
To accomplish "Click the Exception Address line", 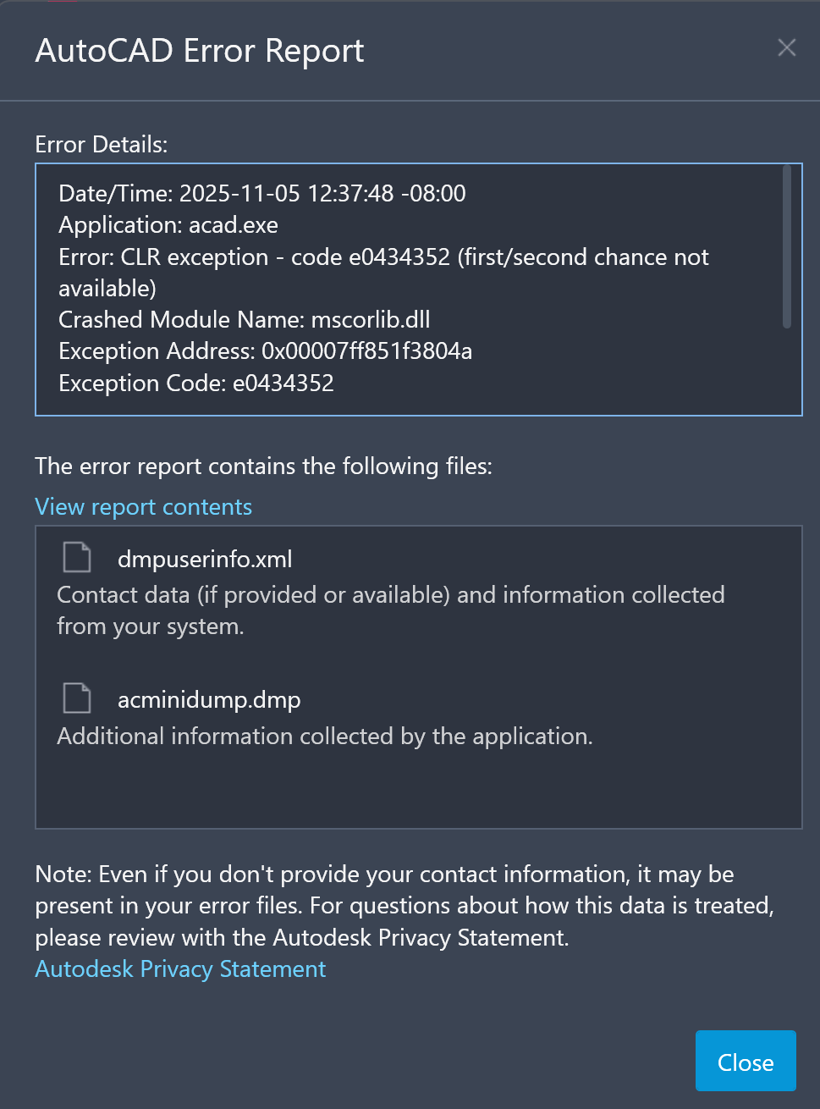I will (265, 350).
